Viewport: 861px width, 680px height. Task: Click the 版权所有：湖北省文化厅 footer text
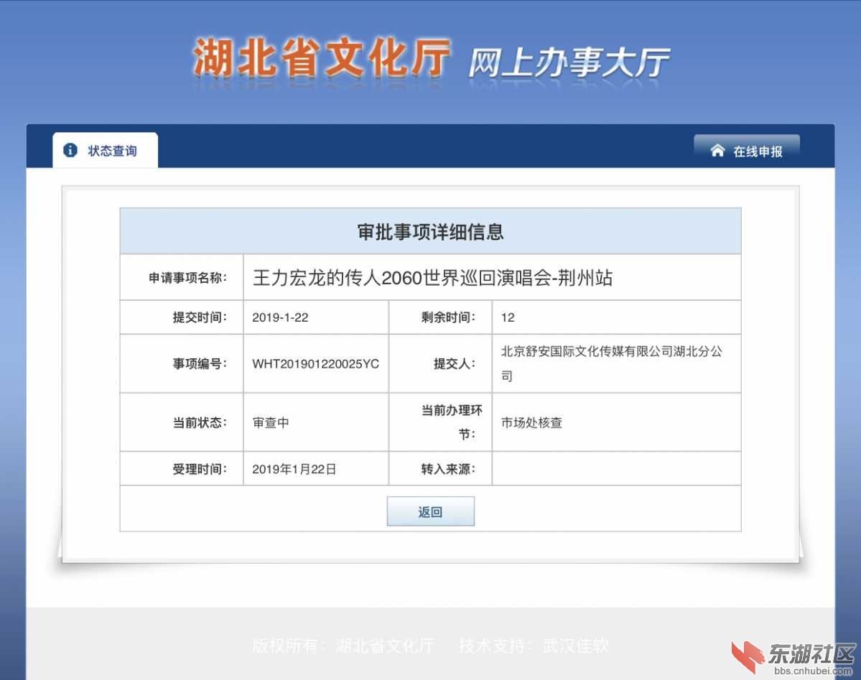click(343, 646)
